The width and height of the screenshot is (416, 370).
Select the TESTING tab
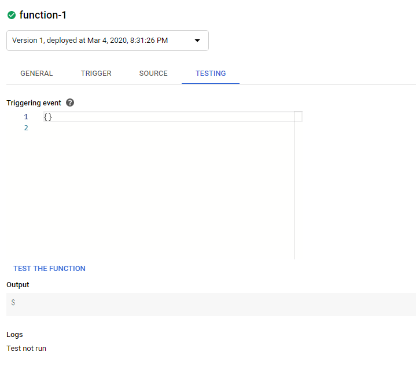pos(211,74)
